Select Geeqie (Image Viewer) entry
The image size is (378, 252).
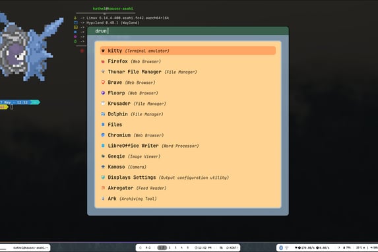tap(188, 156)
